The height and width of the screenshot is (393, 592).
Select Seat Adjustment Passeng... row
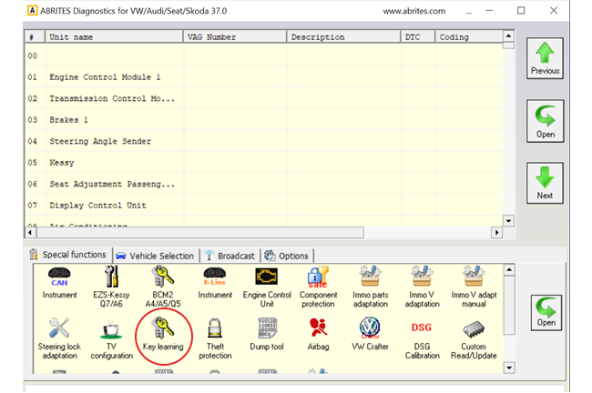point(264,184)
